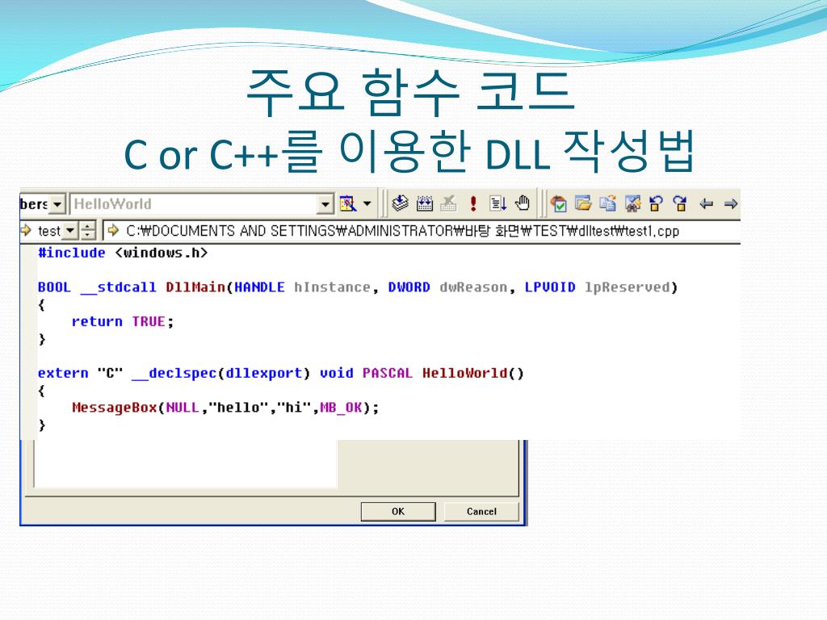
Task: Click the spinner control next to 'test'
Action: [87, 231]
